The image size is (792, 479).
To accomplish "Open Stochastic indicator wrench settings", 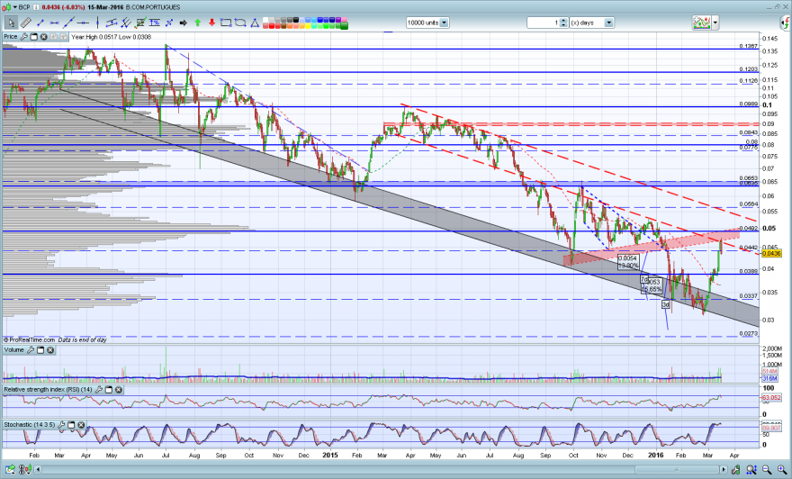I will (x=61, y=425).
